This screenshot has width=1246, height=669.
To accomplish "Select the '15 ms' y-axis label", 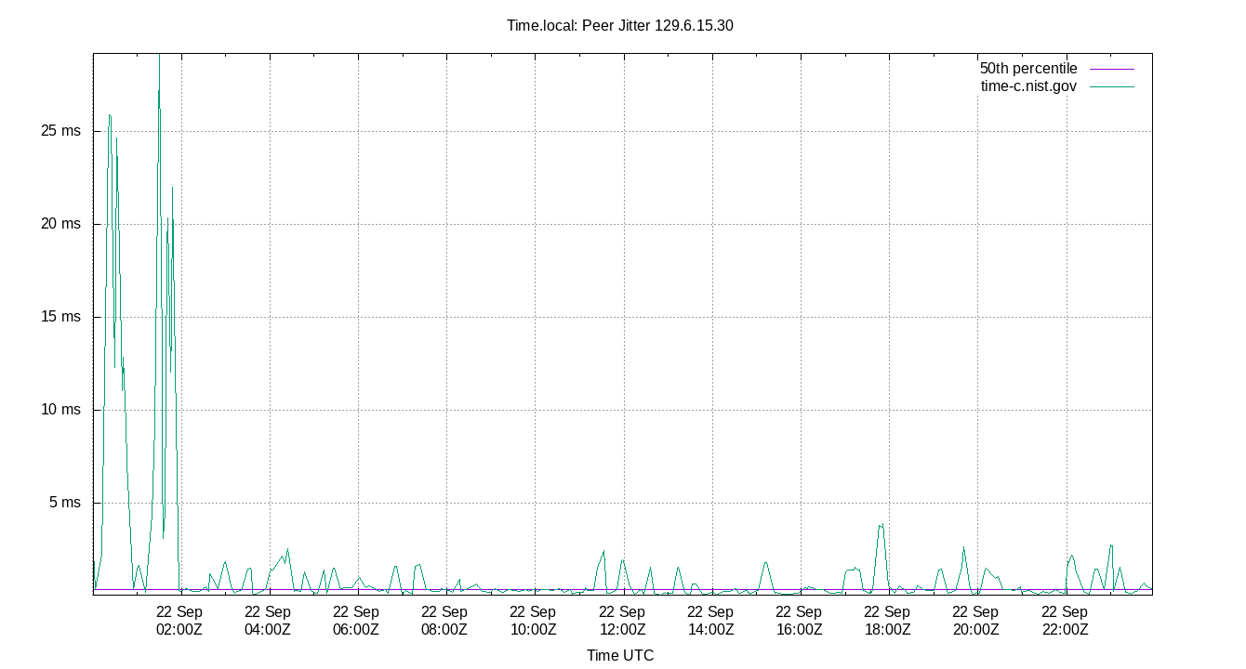I will click(x=61, y=317).
